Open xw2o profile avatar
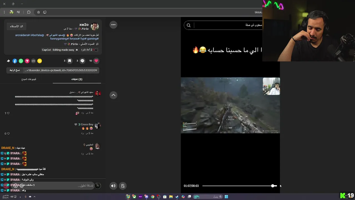This screenshot has height=200, width=355. click(95, 27)
